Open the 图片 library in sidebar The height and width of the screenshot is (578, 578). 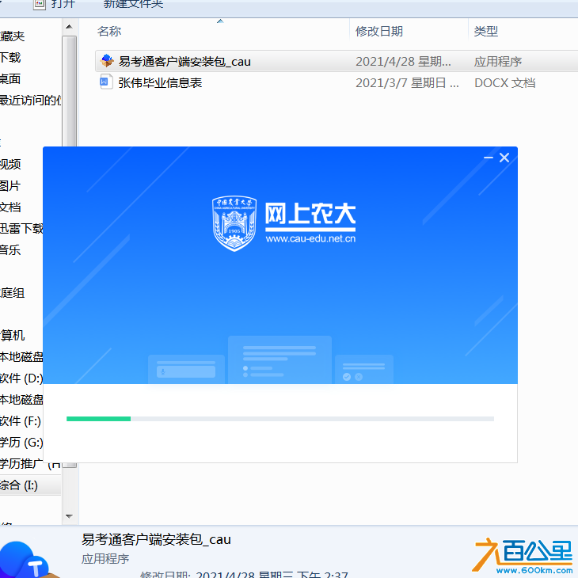[10, 186]
